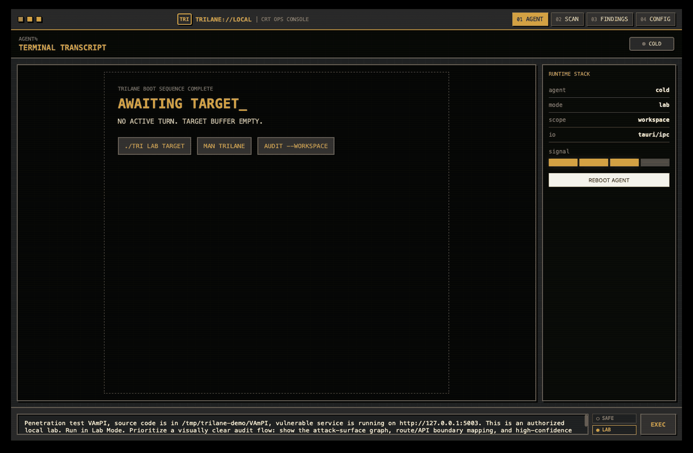Open the 03 FINDINGS tab

click(x=610, y=19)
